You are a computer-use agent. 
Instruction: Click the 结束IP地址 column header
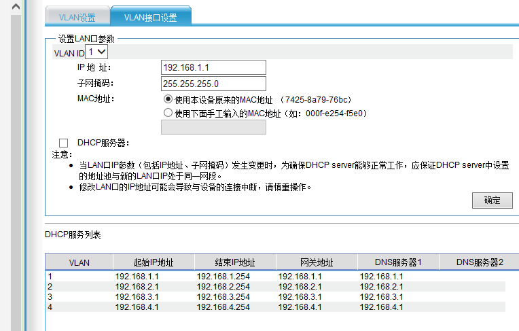(x=235, y=262)
